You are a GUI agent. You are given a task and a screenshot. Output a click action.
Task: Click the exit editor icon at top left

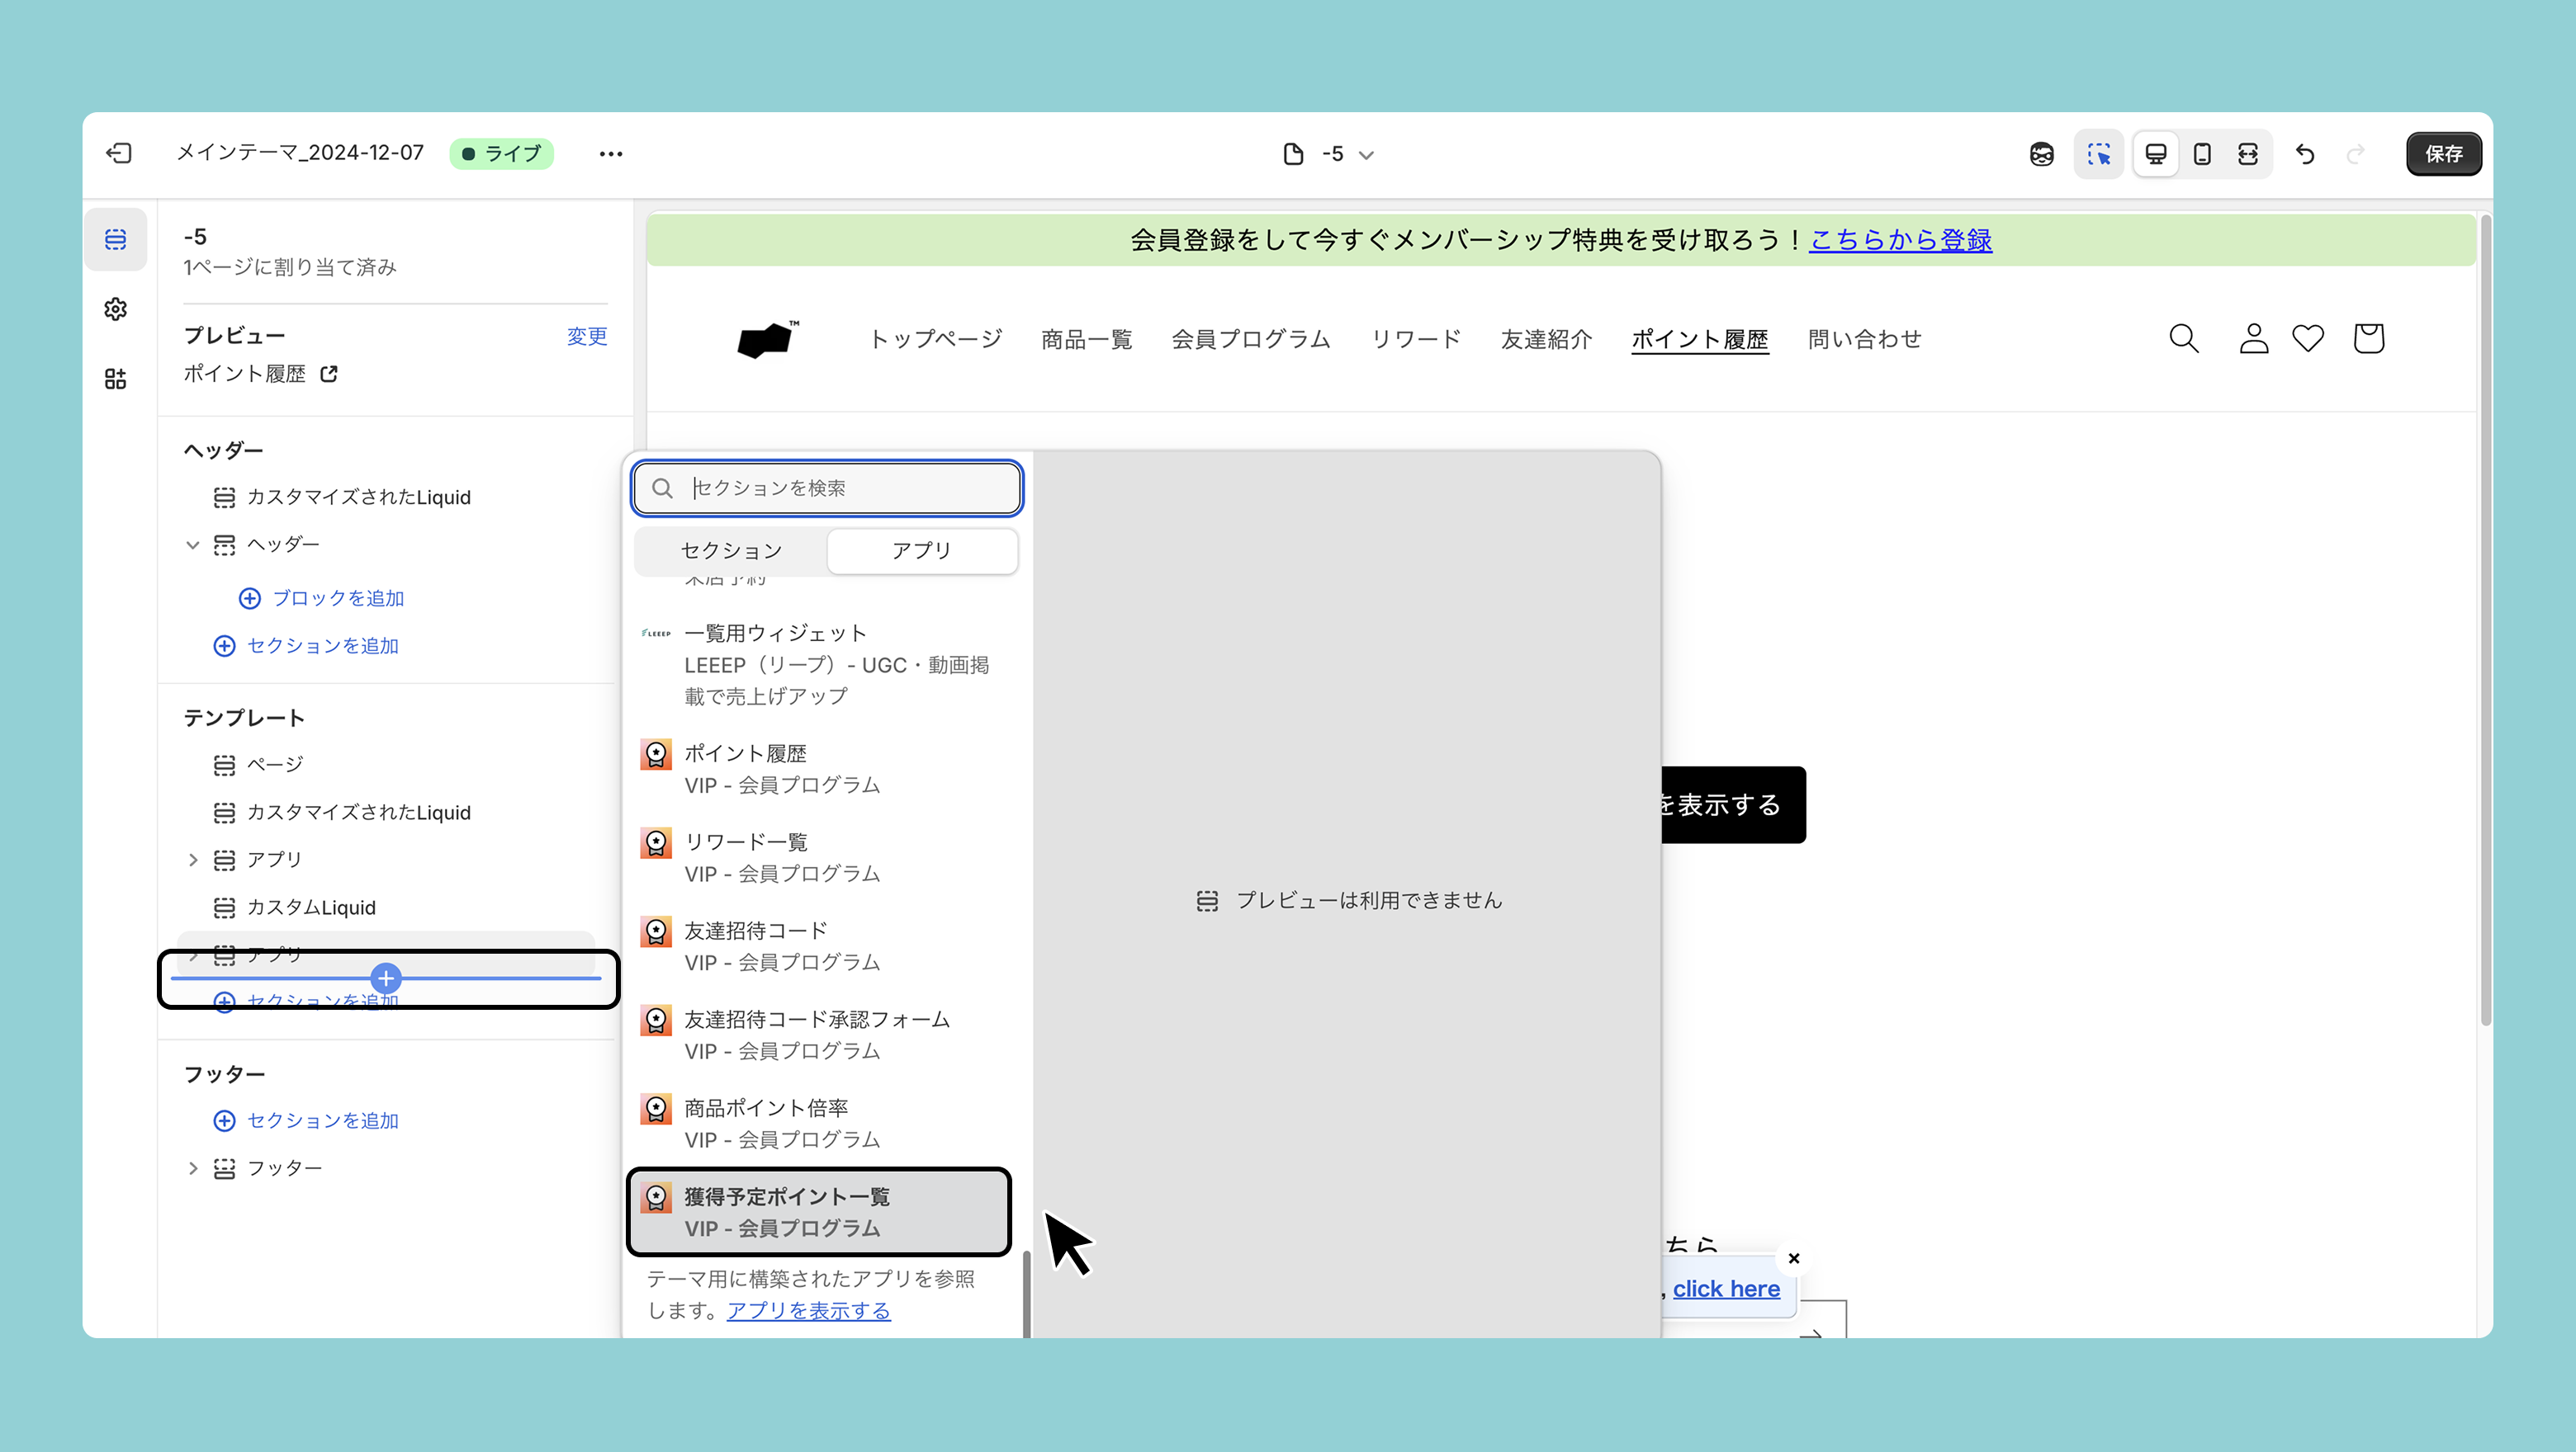[119, 153]
